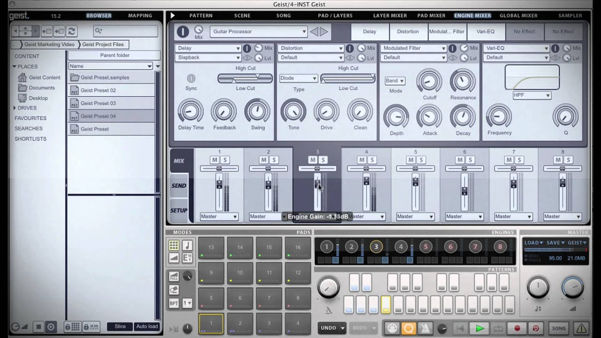
Task: Toggle browser auto-preview play icon
Action: tap(51, 326)
